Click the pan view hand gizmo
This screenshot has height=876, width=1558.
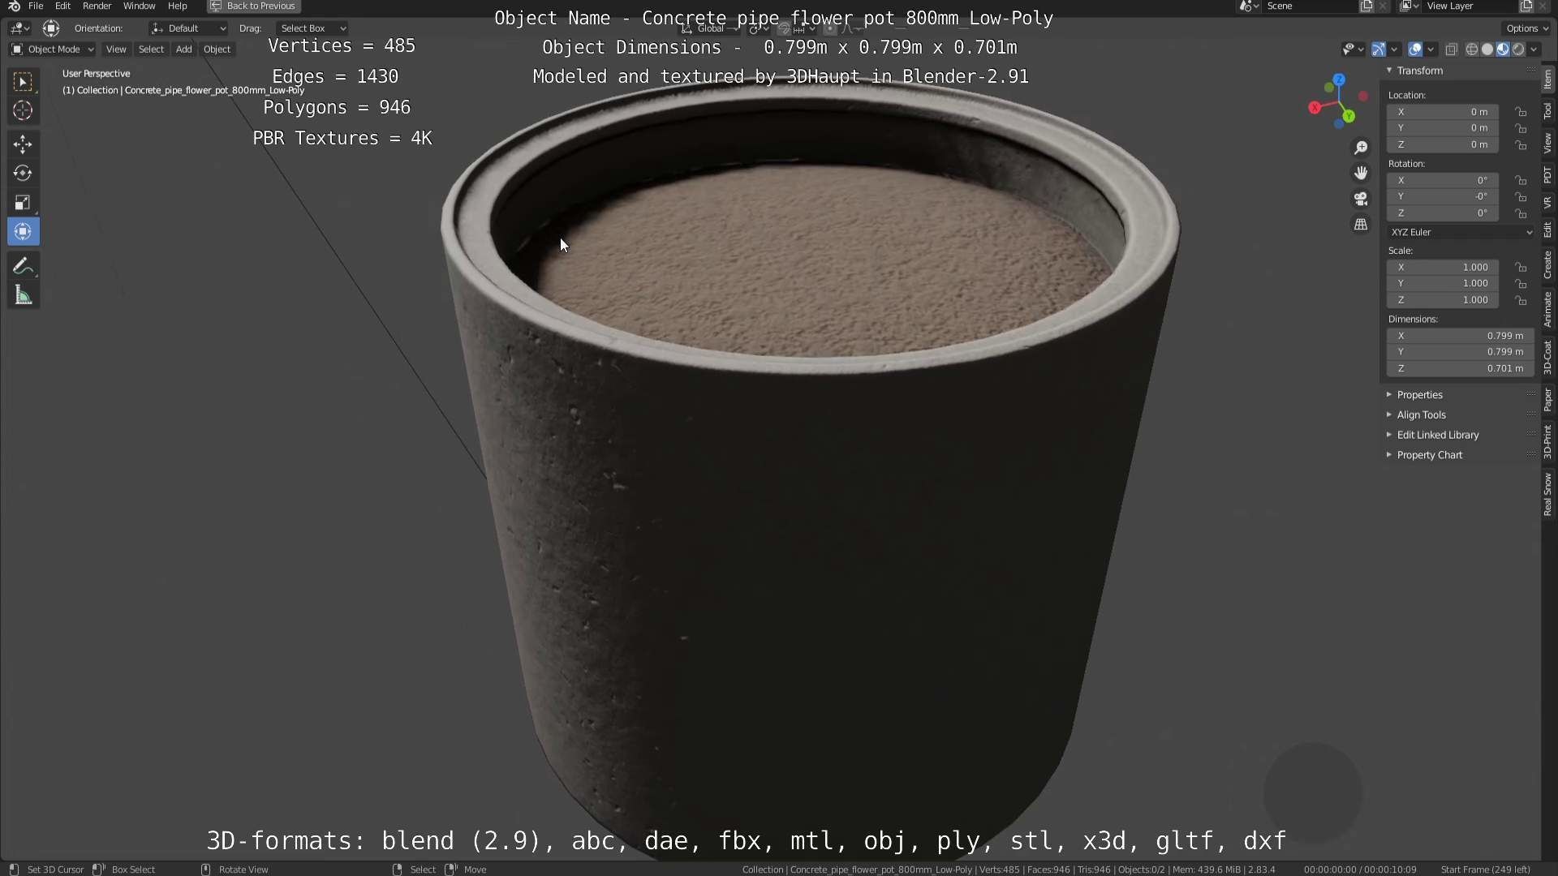coord(1361,173)
